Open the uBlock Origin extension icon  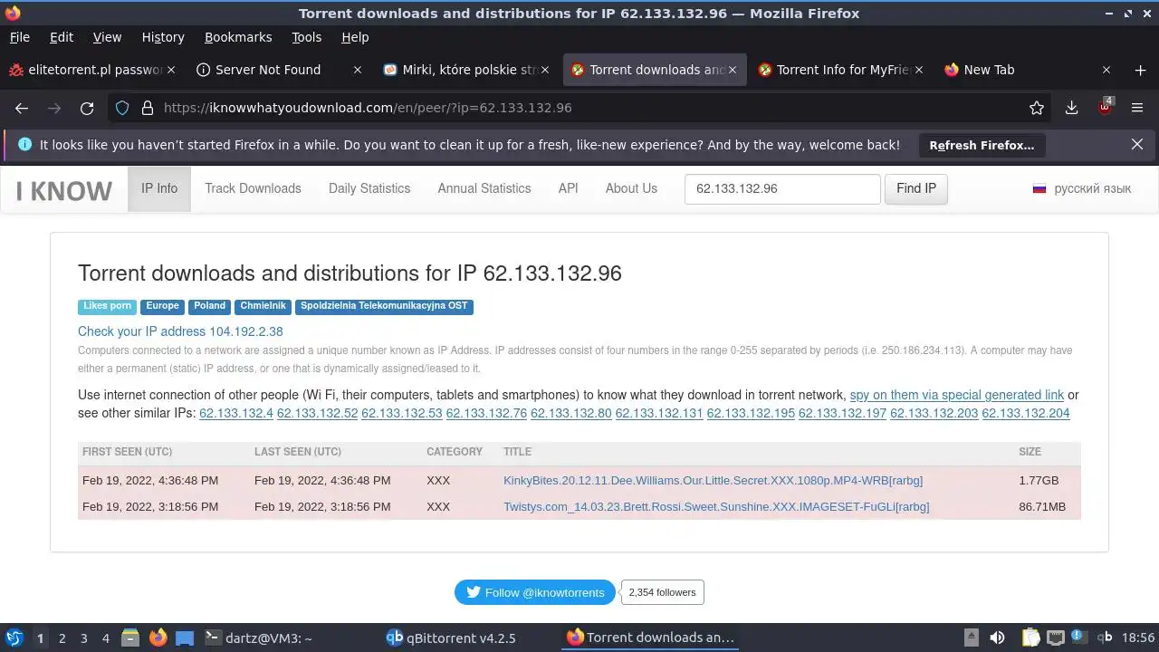[x=1105, y=107]
